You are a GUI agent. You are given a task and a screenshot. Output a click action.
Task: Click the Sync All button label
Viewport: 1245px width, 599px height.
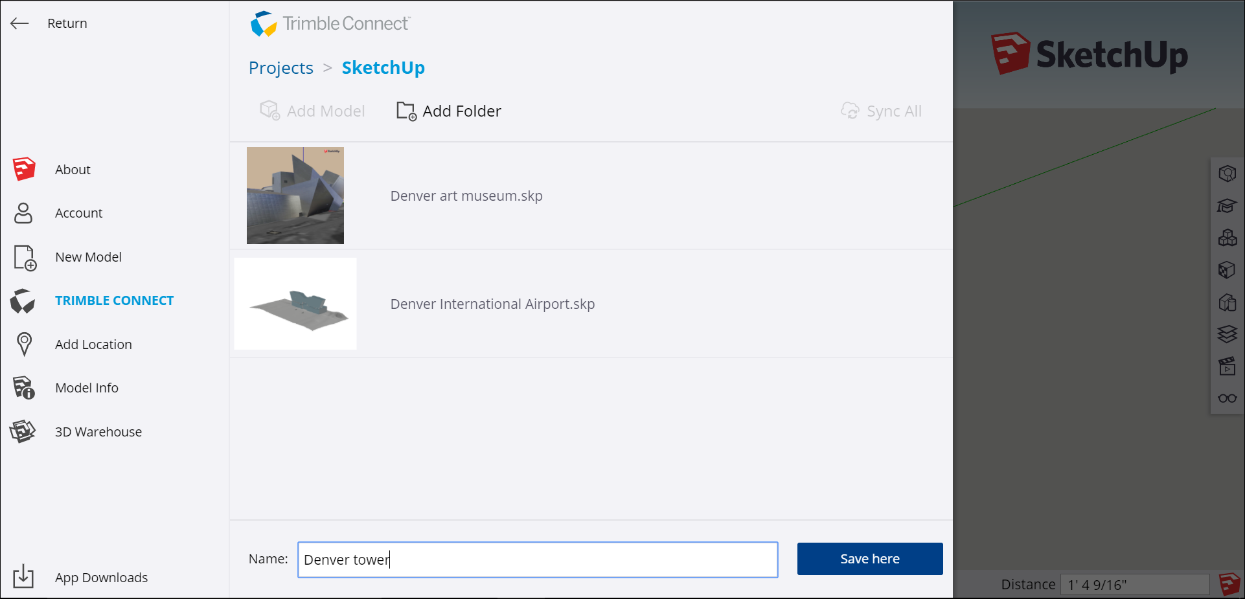pyautogui.click(x=894, y=111)
